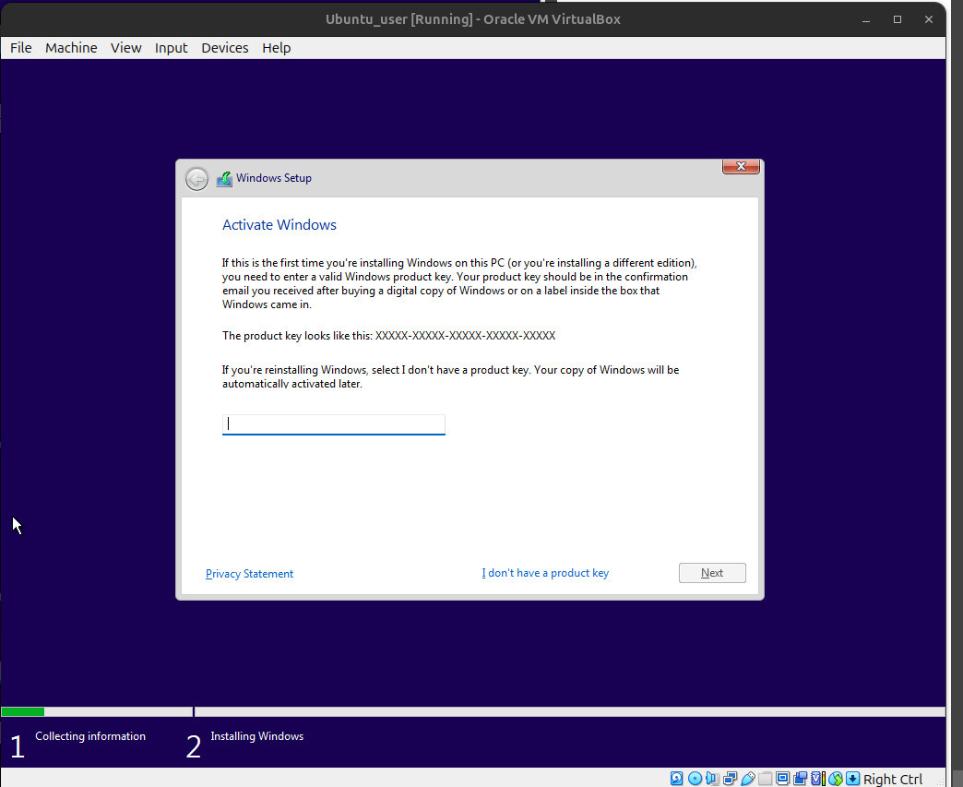Click the recording indicator icon in status bar
Viewport: 963px width, 787px height.
(x=801, y=779)
